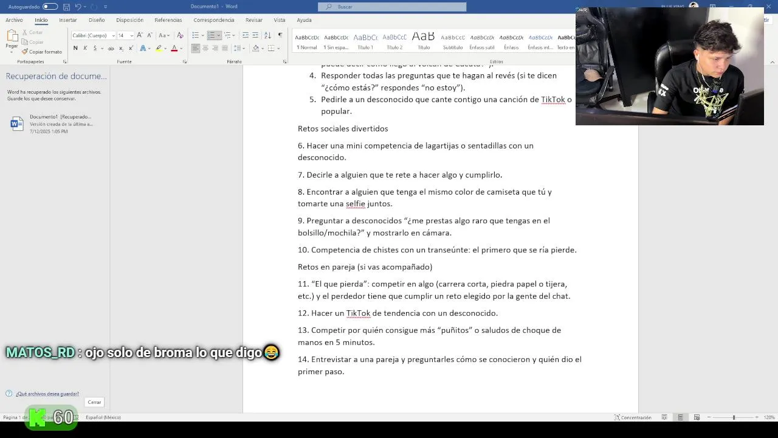Click the yellow text highlight color button
Viewport: 778px width, 438px height.
[159, 48]
